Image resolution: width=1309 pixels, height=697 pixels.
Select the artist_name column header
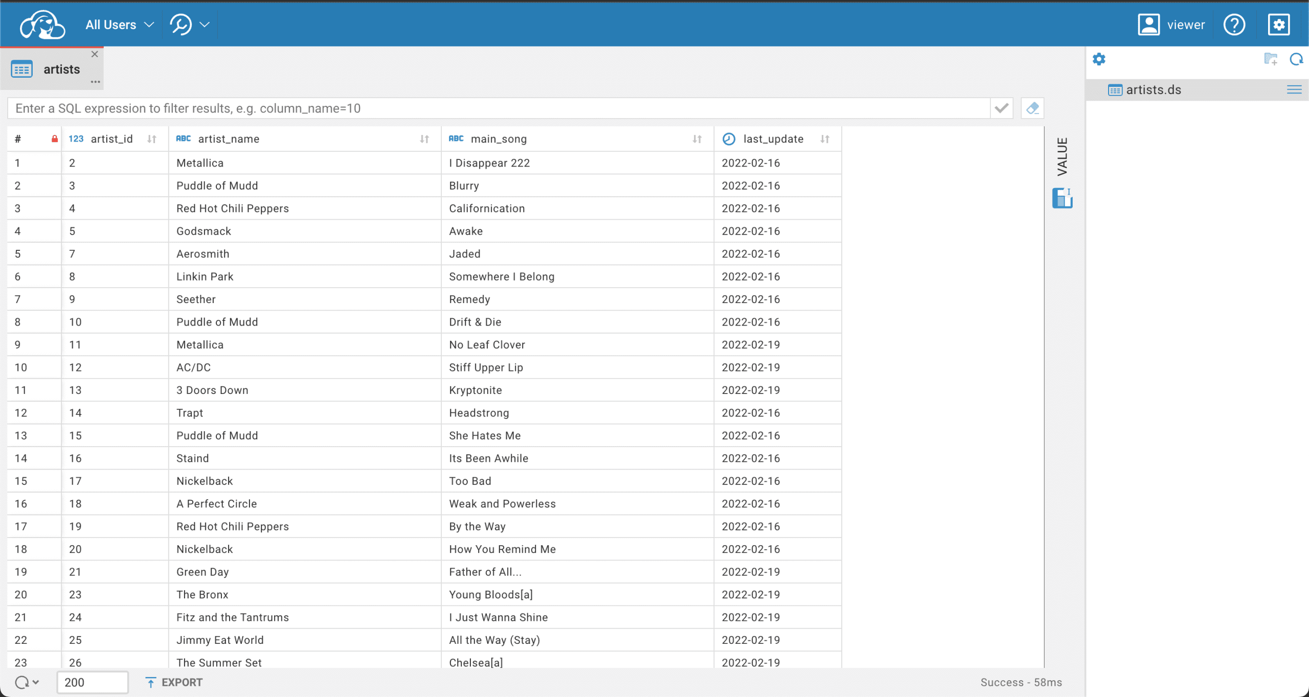305,139
